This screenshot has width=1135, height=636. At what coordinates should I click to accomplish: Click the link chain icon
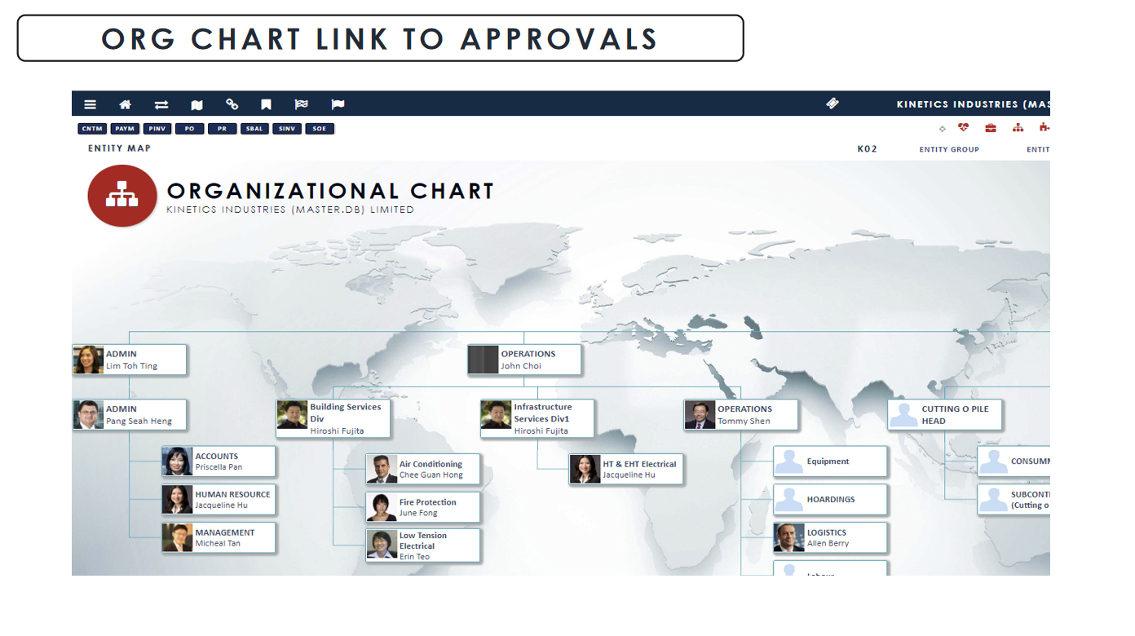point(232,104)
